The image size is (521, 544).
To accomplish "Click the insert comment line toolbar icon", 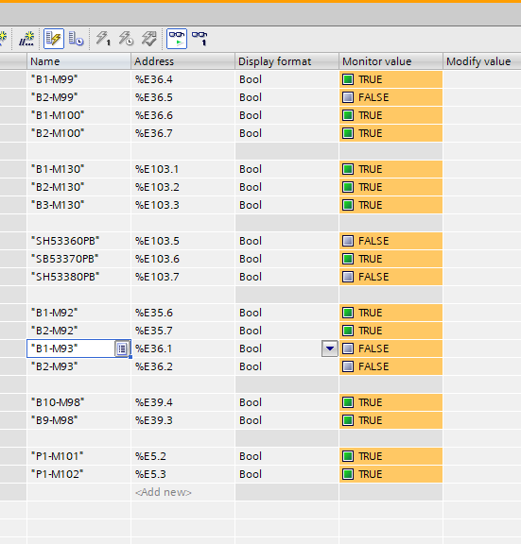I will (x=26, y=39).
